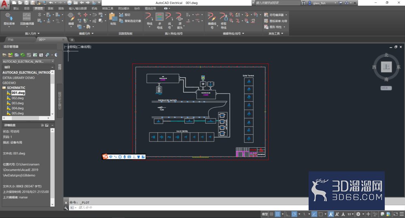Click 复制选定对象 copy selected objects

[130, 21]
